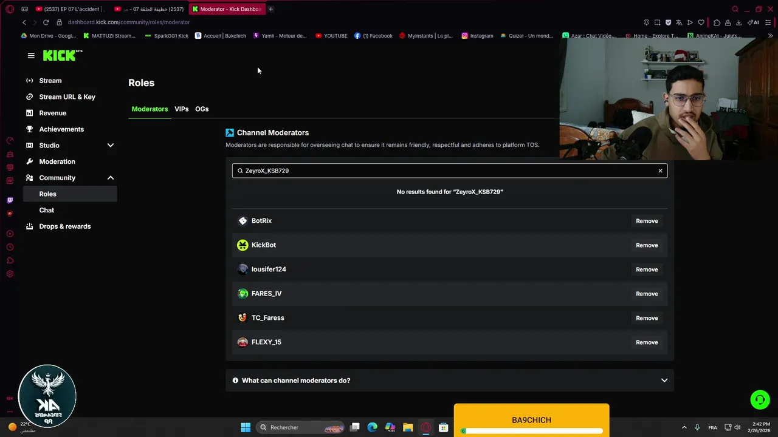Open MATTUZI Stream bookmark

pos(109,36)
